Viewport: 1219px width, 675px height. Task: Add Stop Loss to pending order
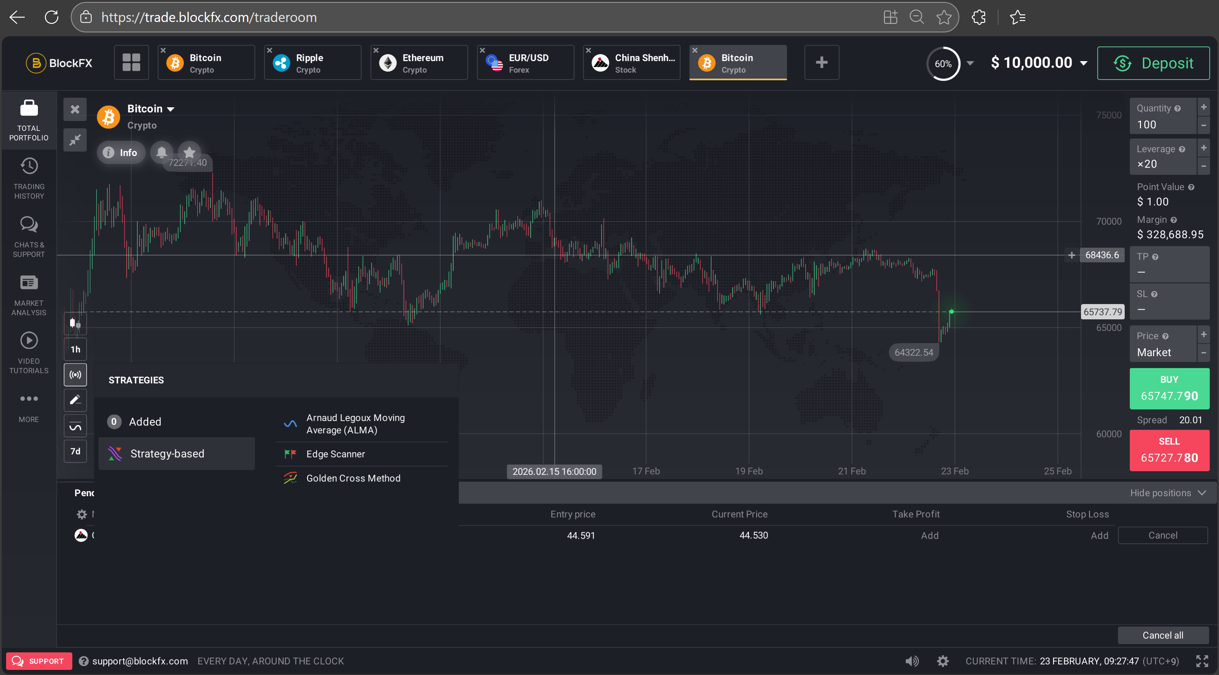coord(1100,536)
